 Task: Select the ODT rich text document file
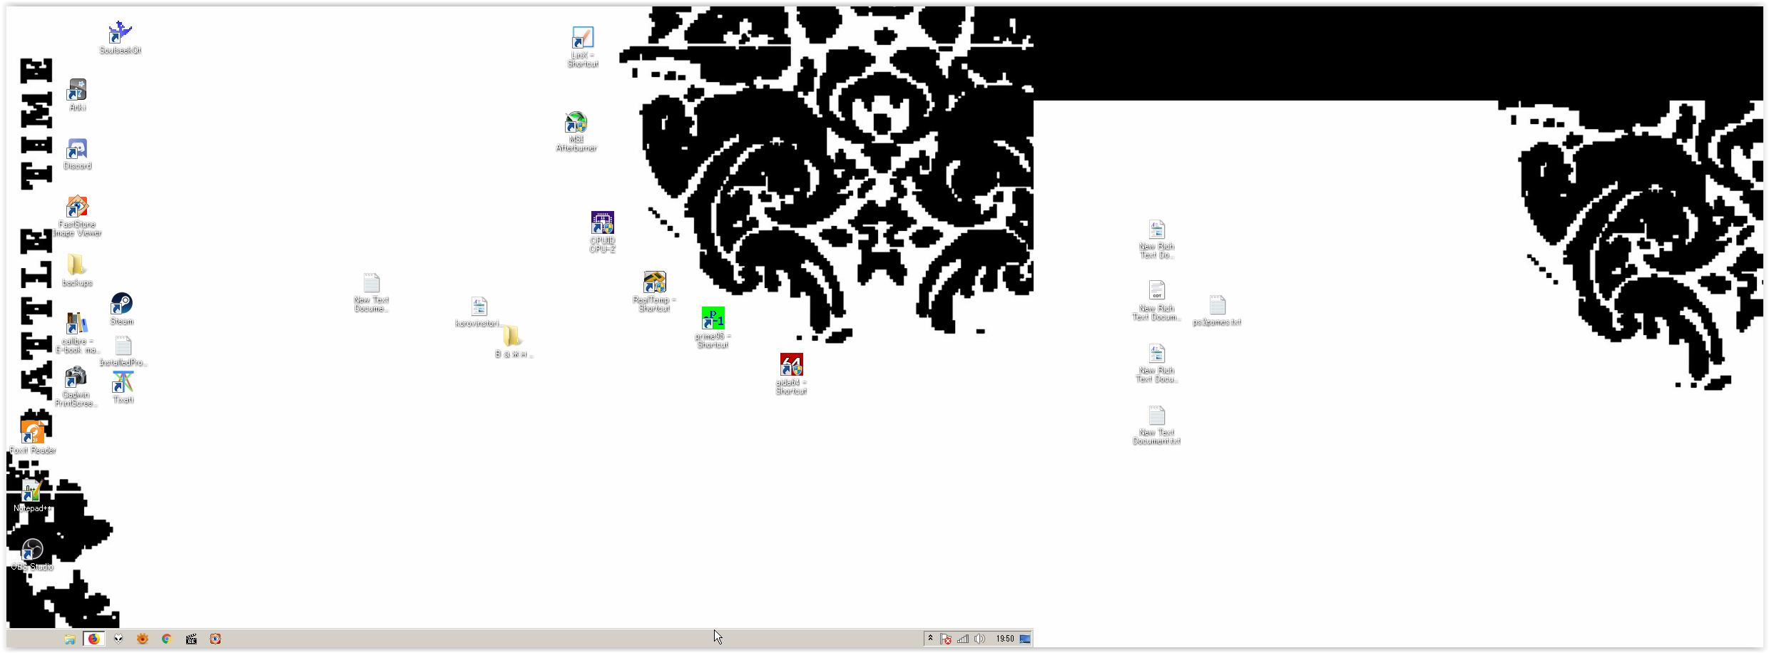1156,292
